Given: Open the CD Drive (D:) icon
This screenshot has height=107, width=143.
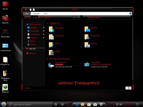Looking at the screenshot, I should (x=87, y=64).
